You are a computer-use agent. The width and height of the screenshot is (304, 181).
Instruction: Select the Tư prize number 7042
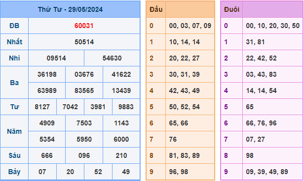[x=70, y=107]
